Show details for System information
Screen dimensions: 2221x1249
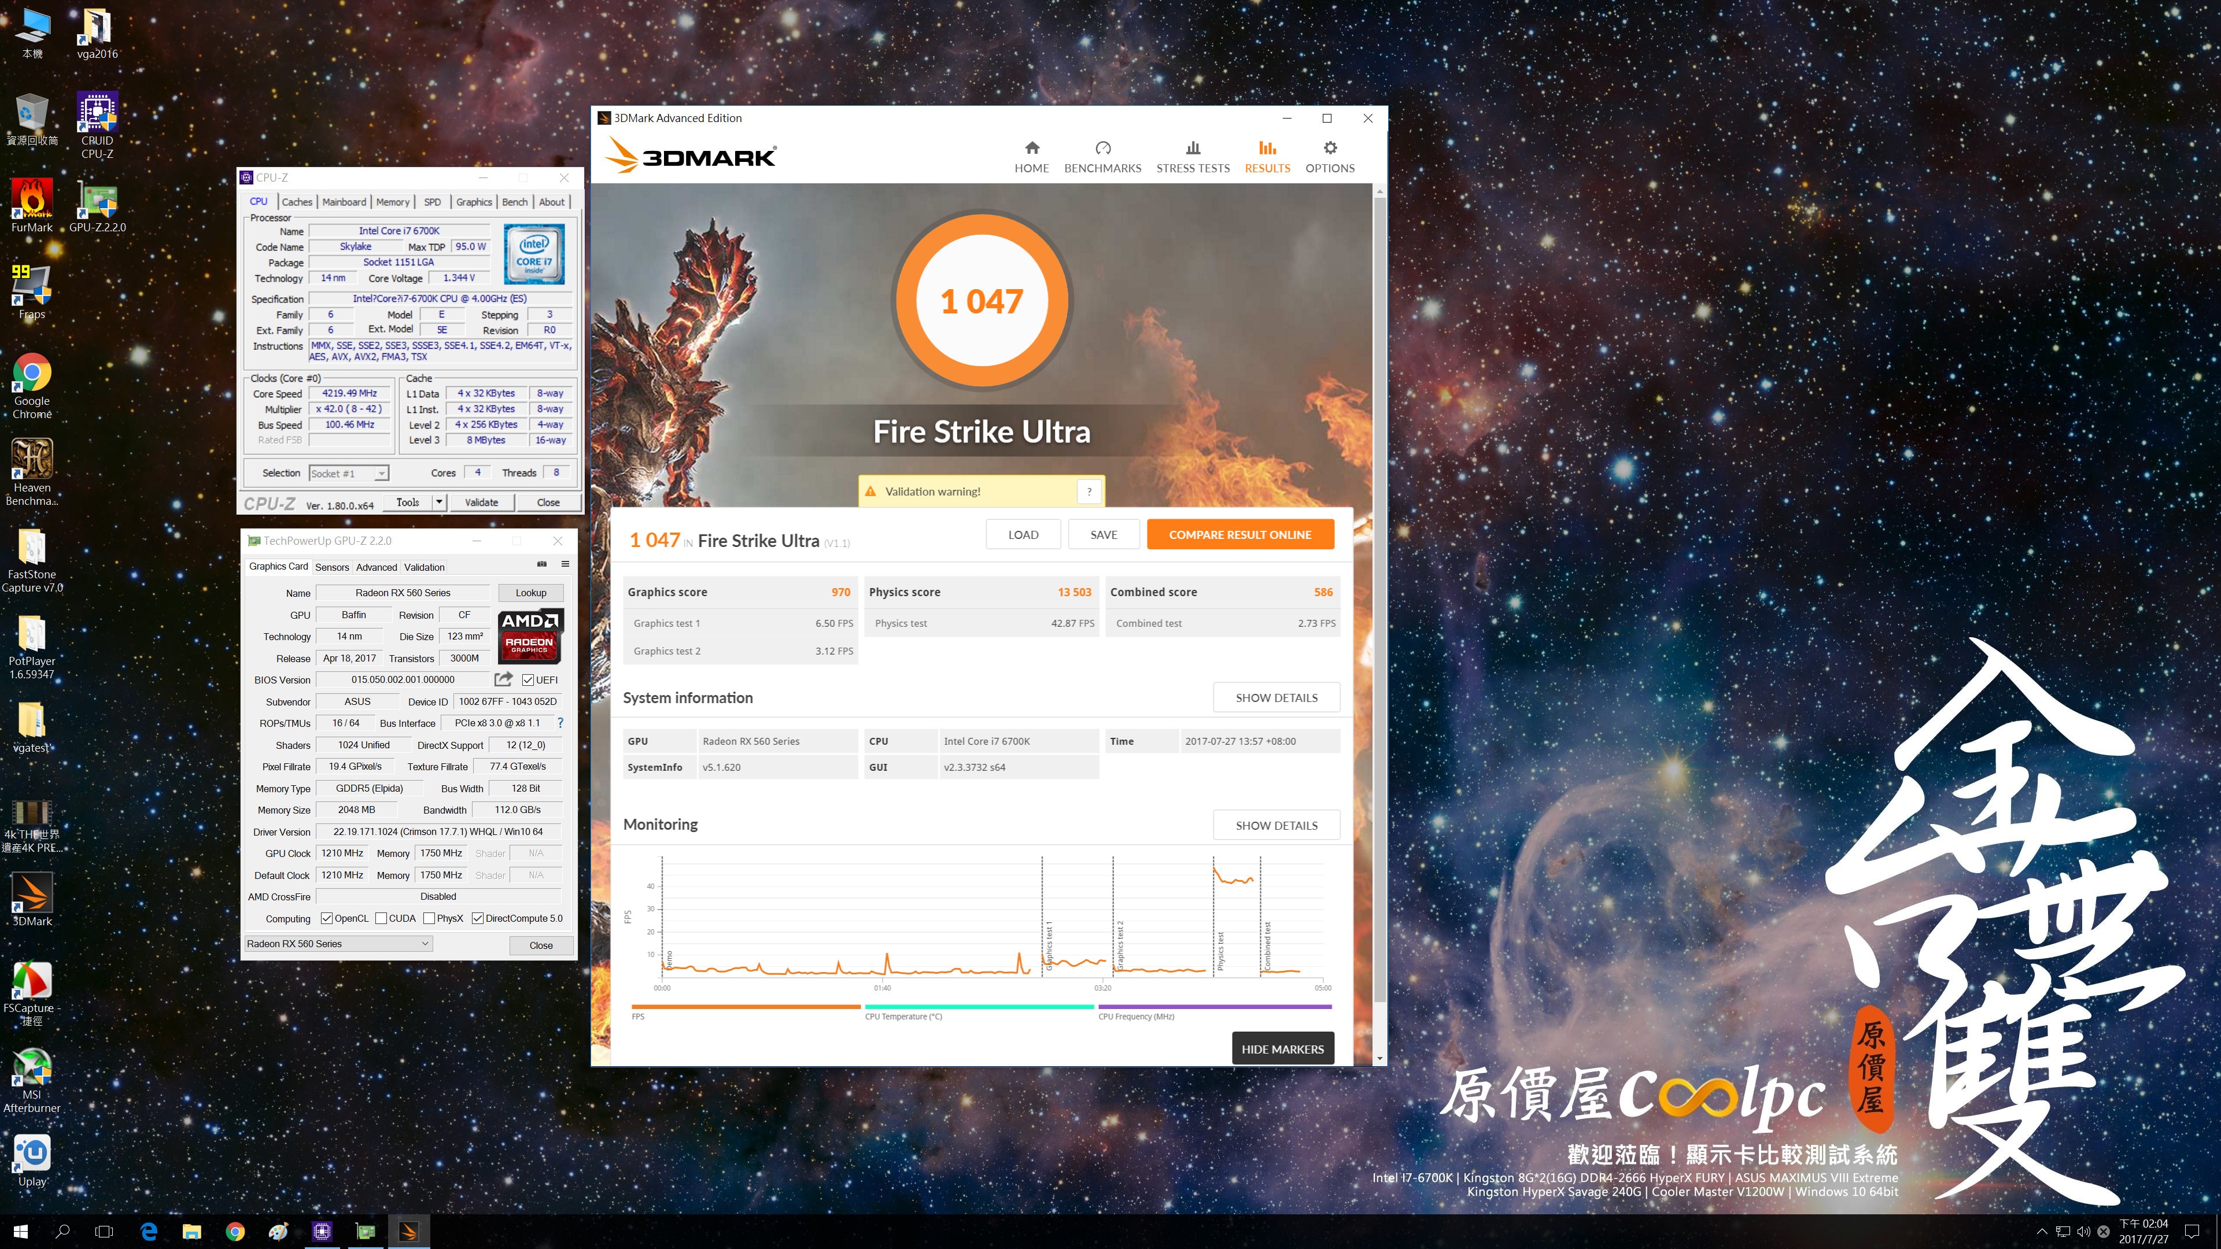[1276, 697]
